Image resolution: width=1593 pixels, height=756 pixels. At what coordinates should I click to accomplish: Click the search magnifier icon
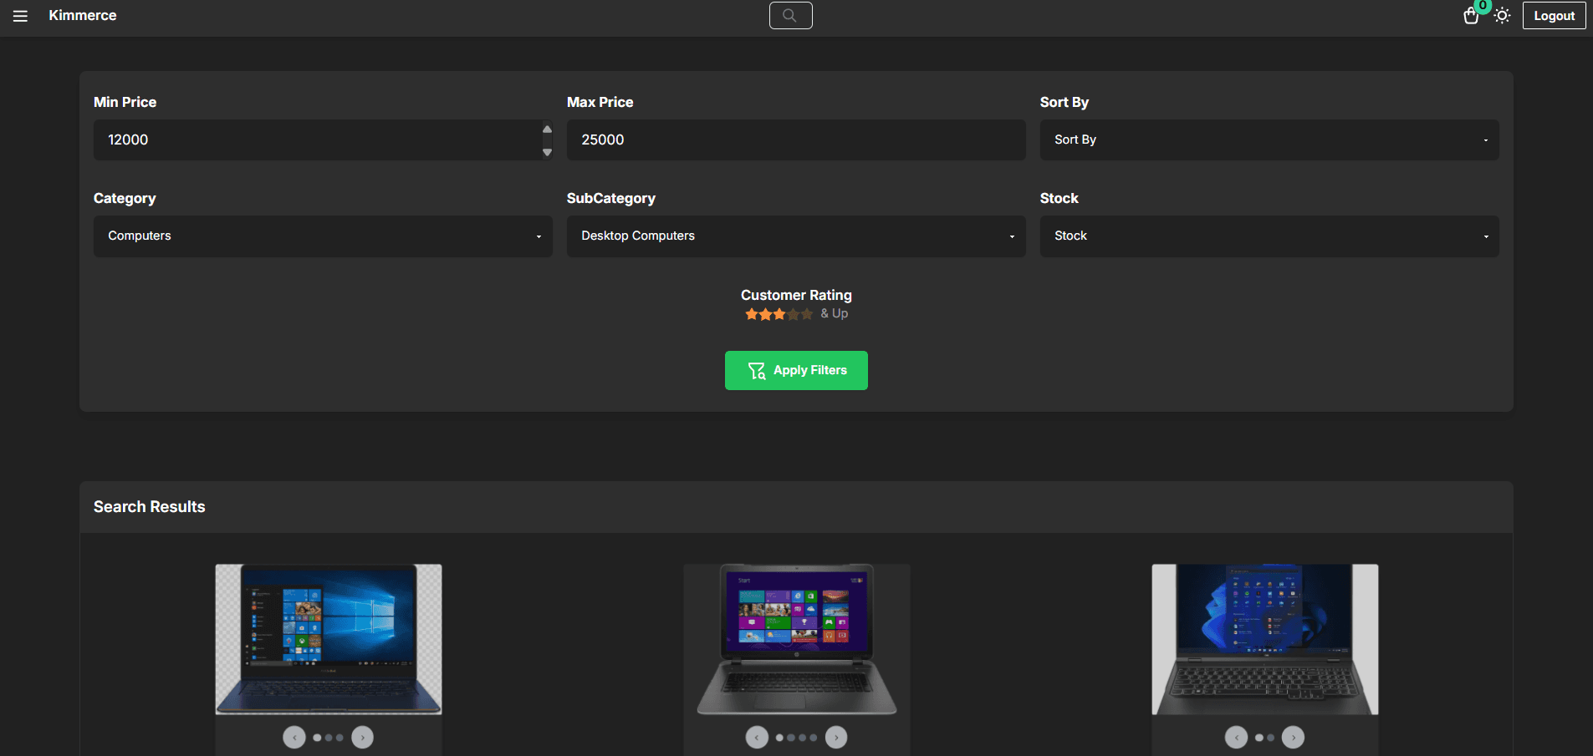[789, 15]
